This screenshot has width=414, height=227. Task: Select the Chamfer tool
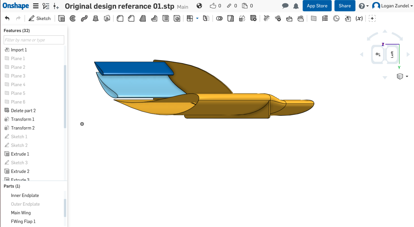[x=131, y=18]
